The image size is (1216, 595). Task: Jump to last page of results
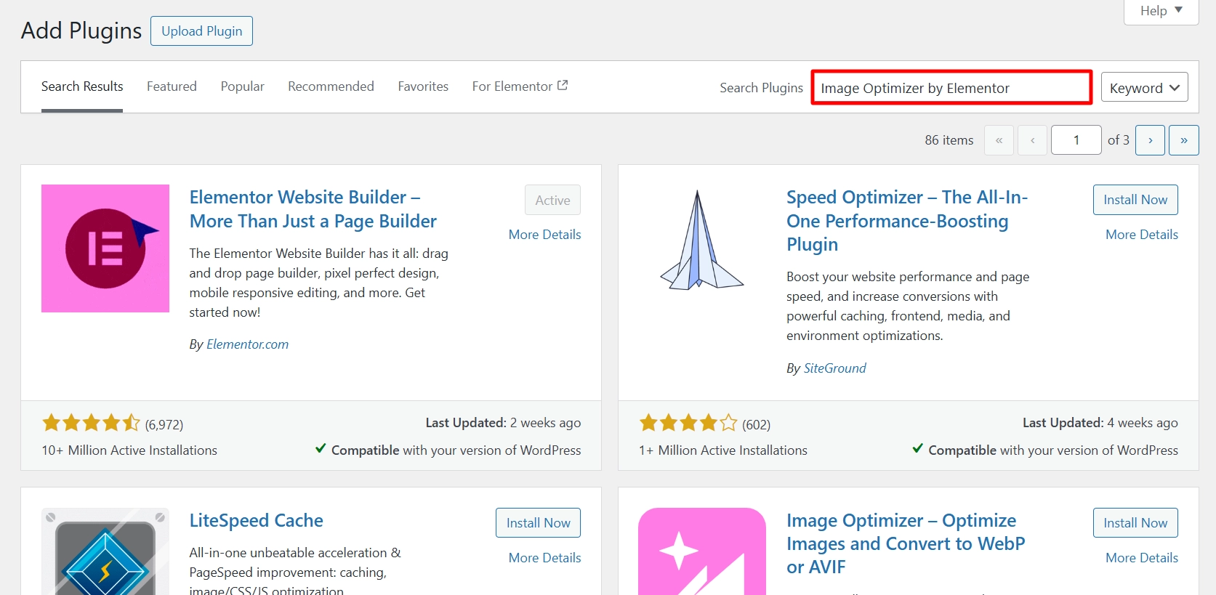(x=1184, y=140)
